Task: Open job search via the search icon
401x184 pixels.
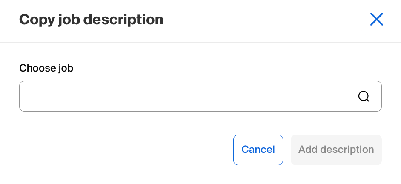Action: point(364,97)
